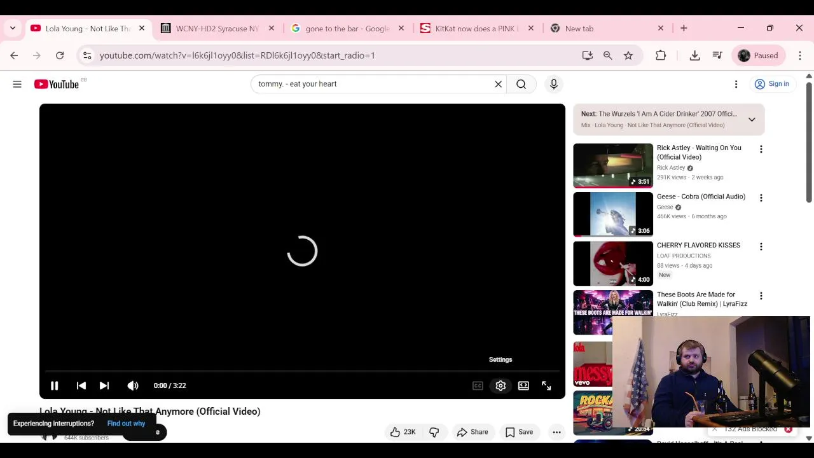Viewport: 814px width, 458px height.
Task: Open a new browser tab
Action: (x=684, y=29)
